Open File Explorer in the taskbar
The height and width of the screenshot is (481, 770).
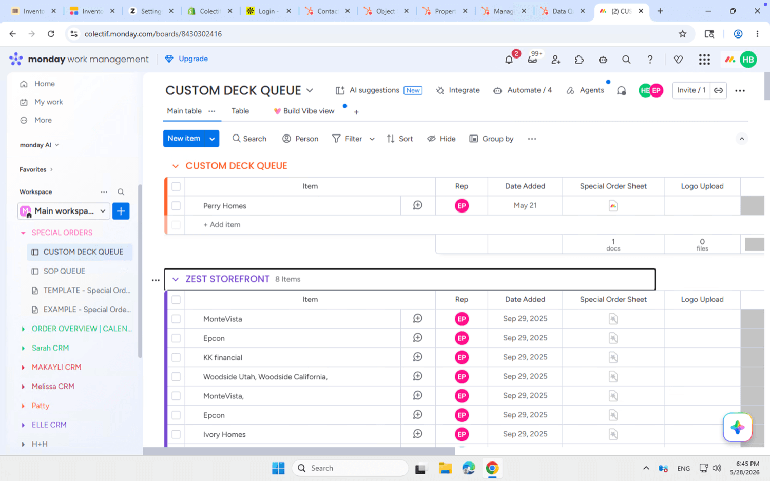445,468
